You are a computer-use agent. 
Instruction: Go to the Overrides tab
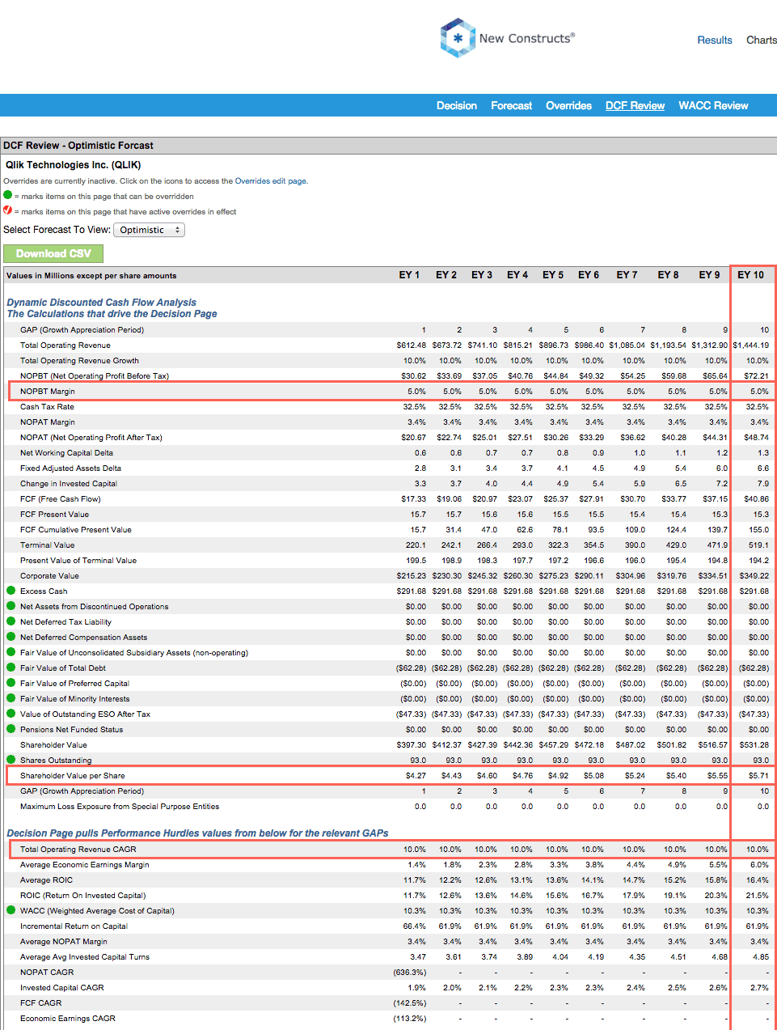(568, 105)
